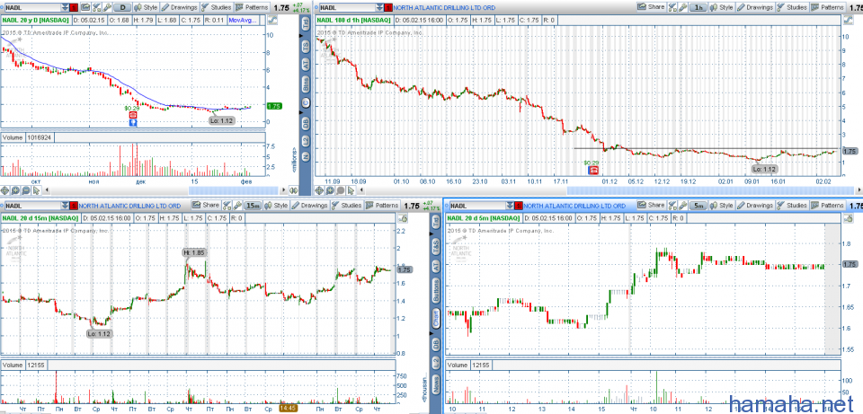The height and width of the screenshot is (414, 863).
Task: Select pointer cursor tool below 1h chart
Action: click(350, 190)
